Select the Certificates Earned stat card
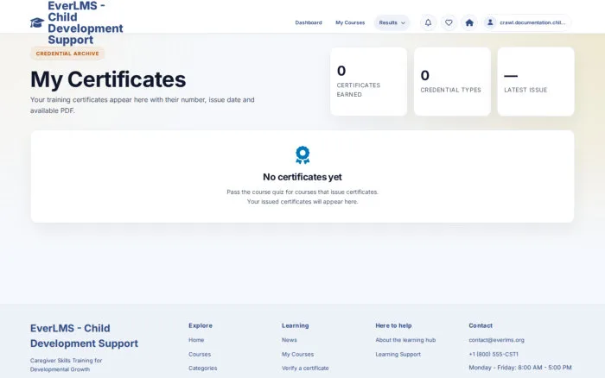The height and width of the screenshot is (378, 605). click(x=368, y=81)
